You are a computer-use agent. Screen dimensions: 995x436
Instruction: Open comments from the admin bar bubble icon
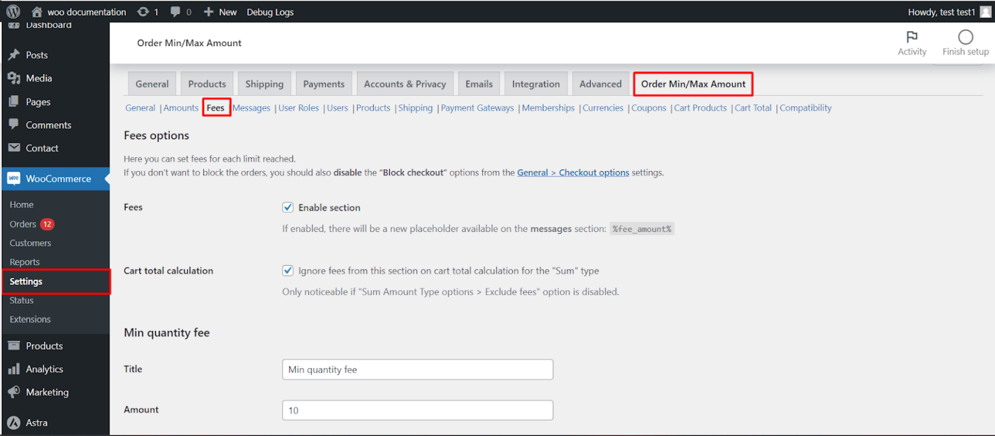point(175,11)
